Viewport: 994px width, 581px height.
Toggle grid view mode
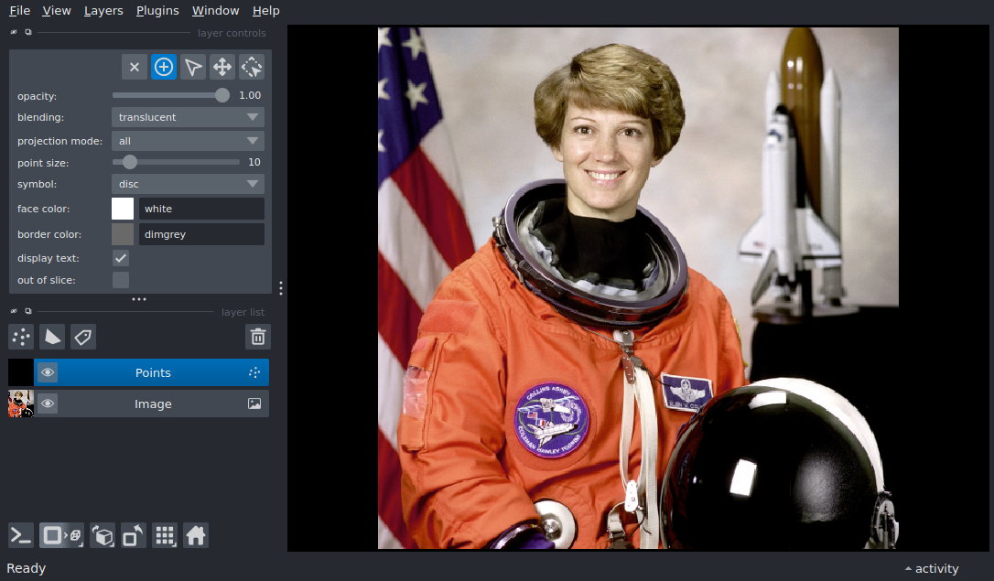click(165, 535)
